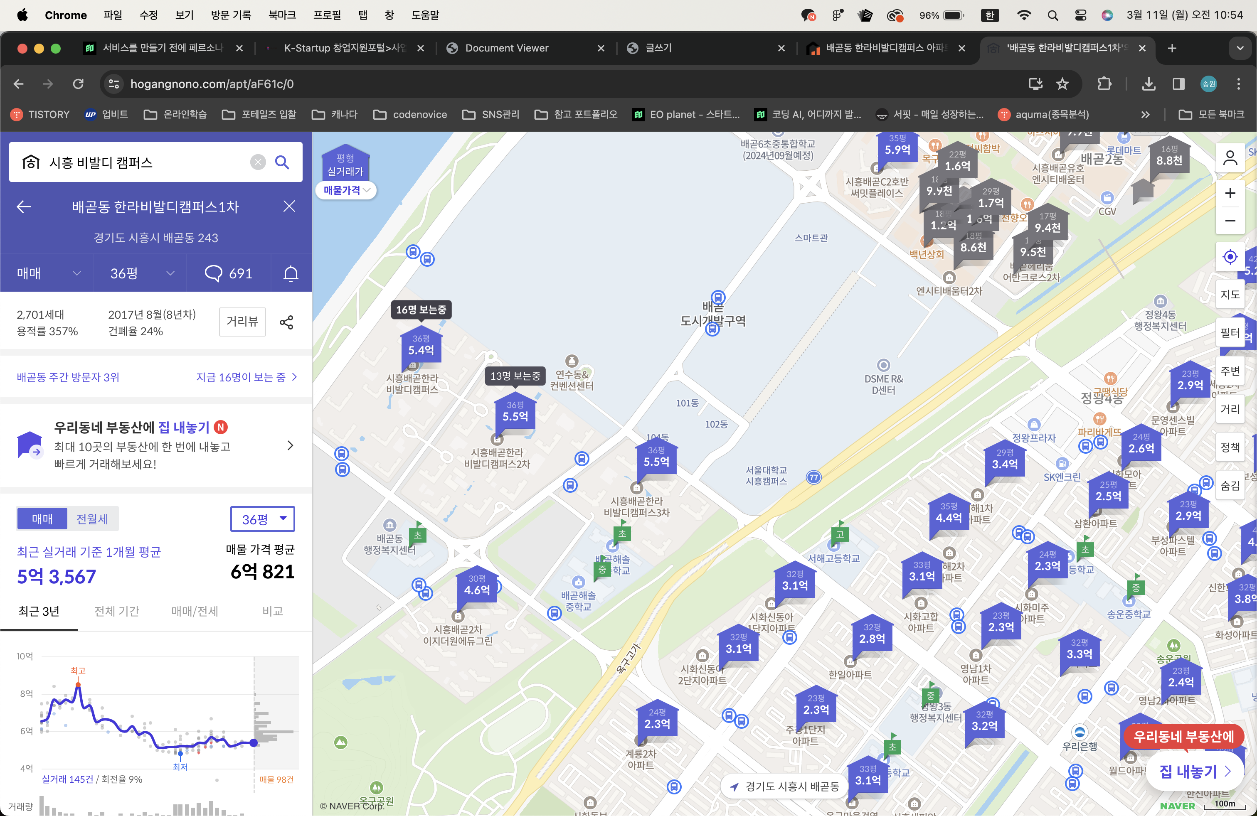Open 지금 16명이 보는 중 link

pyautogui.click(x=246, y=377)
